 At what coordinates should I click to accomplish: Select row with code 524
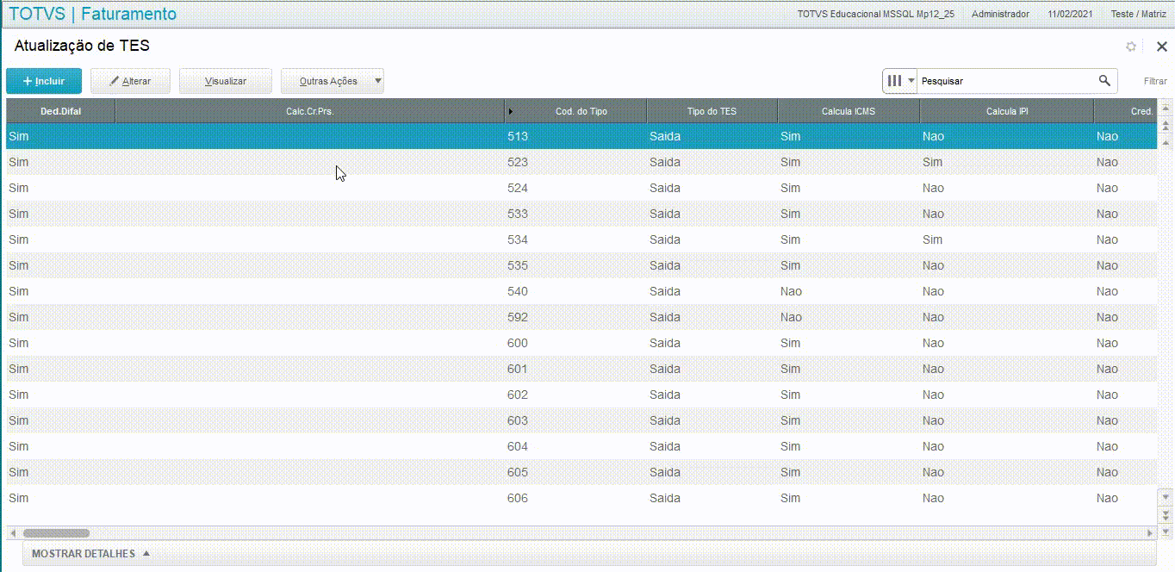click(x=581, y=188)
